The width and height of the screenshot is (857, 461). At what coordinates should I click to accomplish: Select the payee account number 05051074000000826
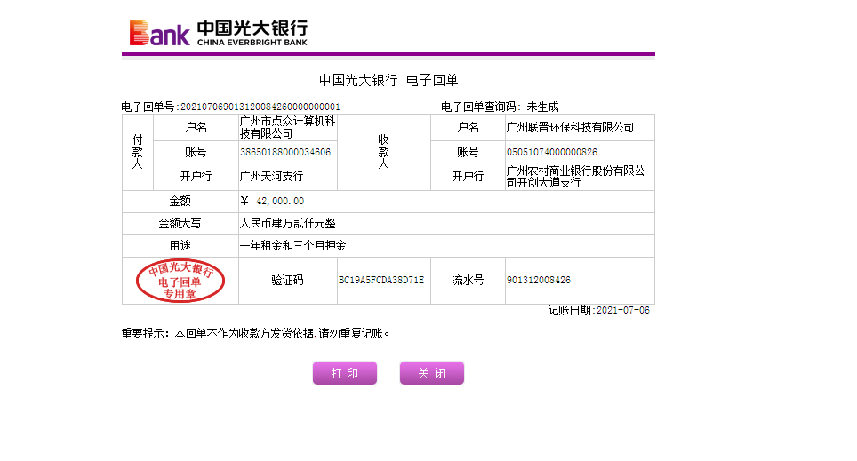point(551,153)
